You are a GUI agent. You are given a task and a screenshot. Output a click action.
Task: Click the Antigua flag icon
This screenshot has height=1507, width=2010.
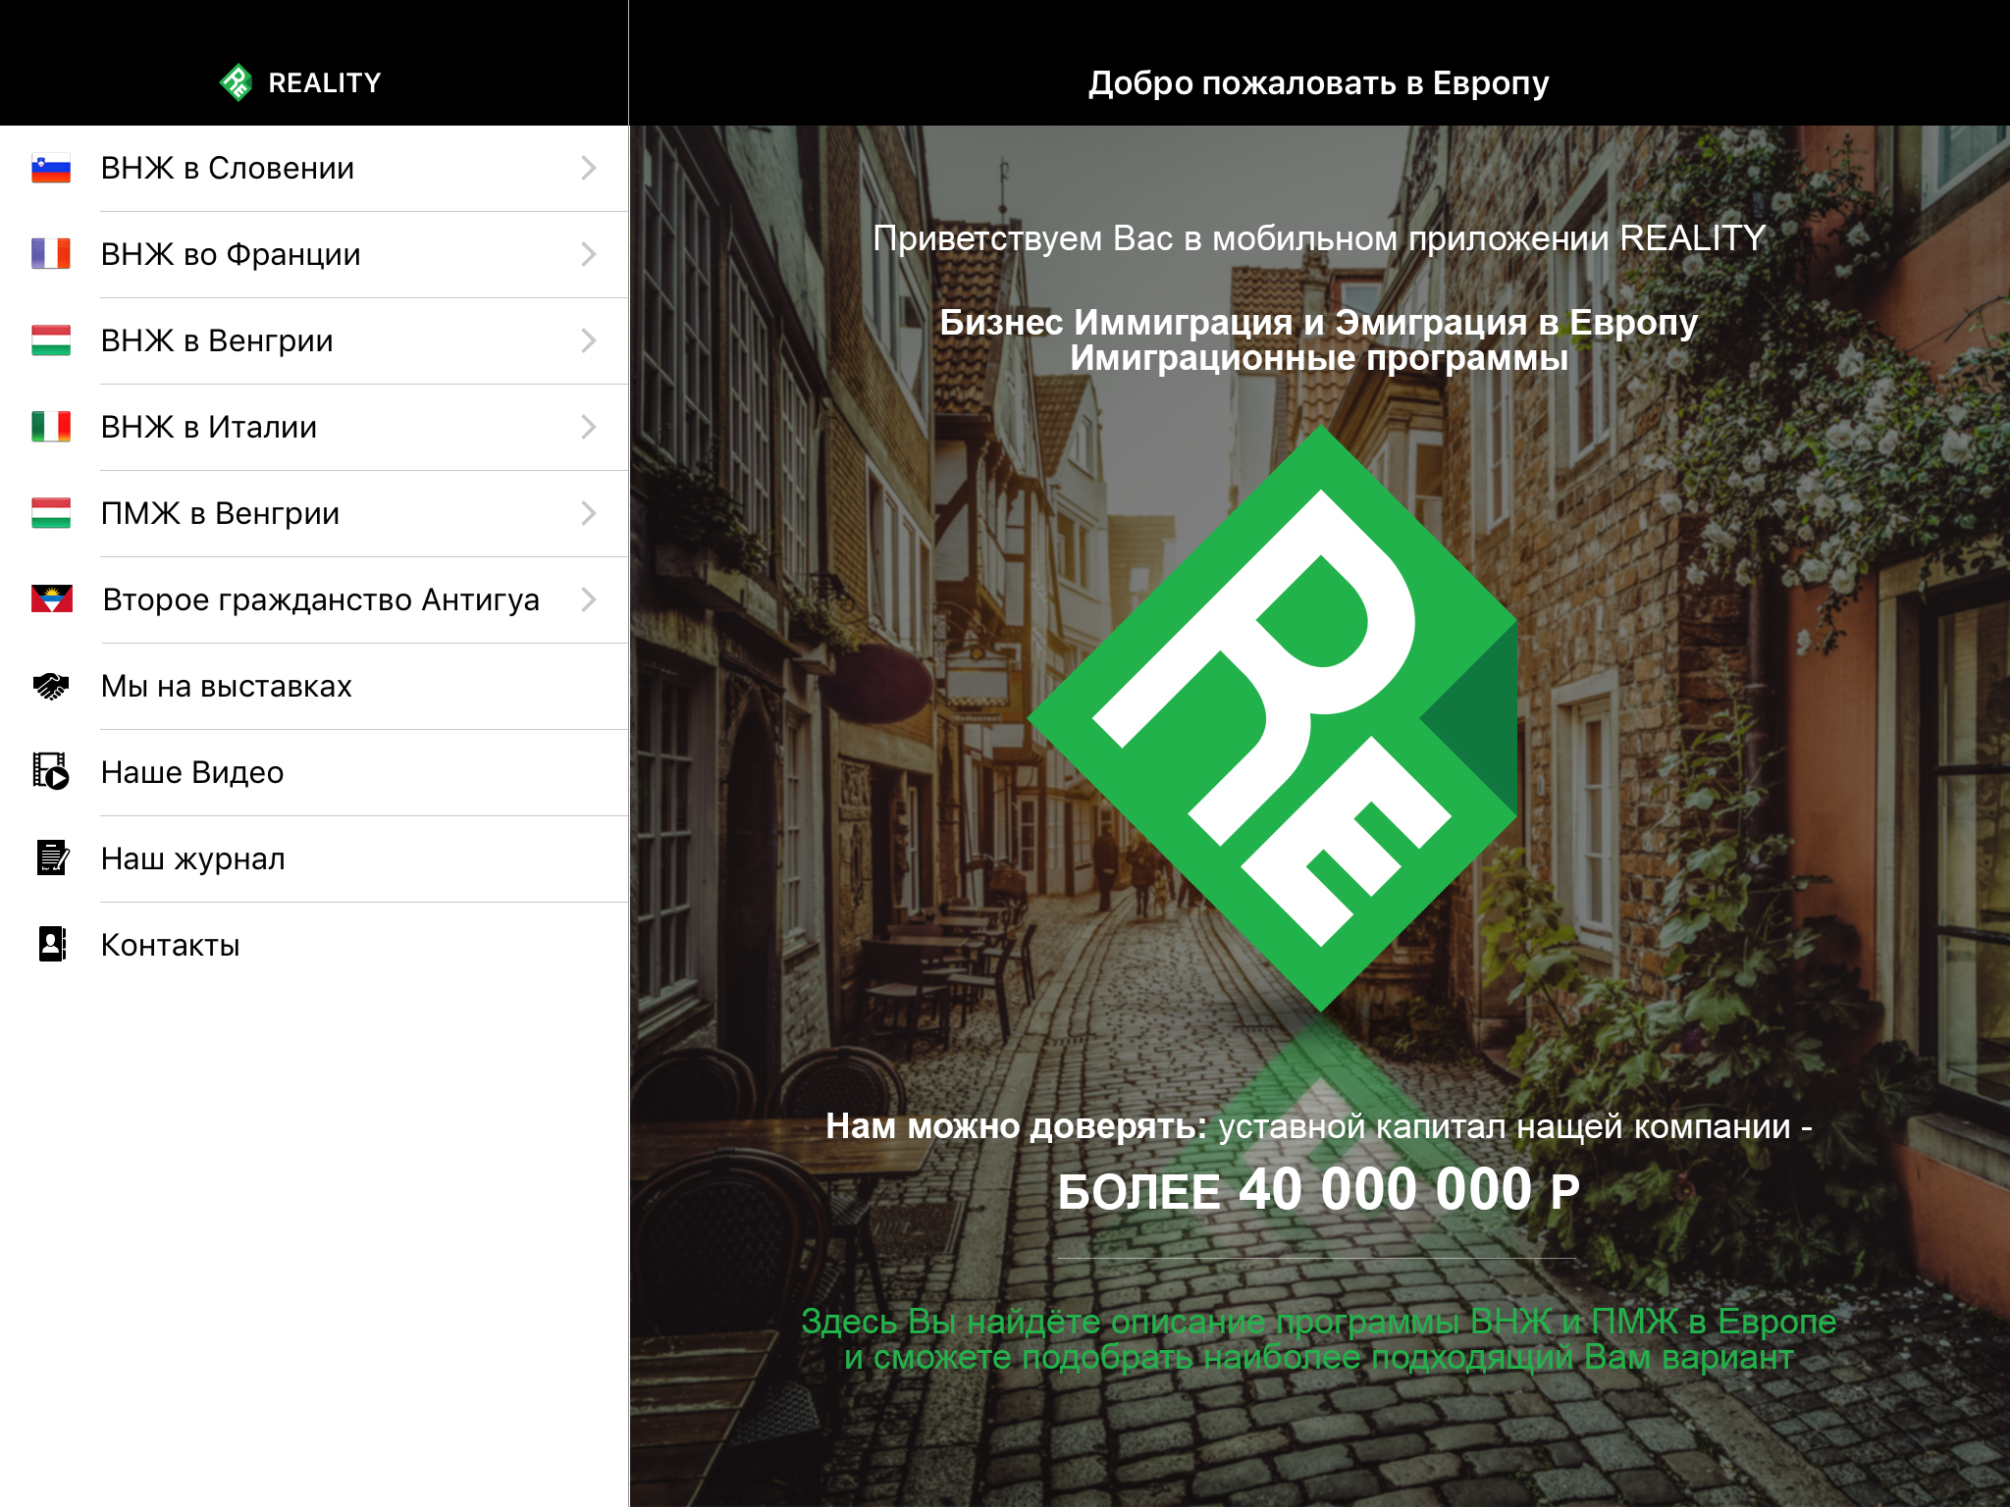point(51,599)
